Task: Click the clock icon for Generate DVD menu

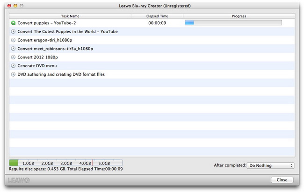Action: click(13, 66)
